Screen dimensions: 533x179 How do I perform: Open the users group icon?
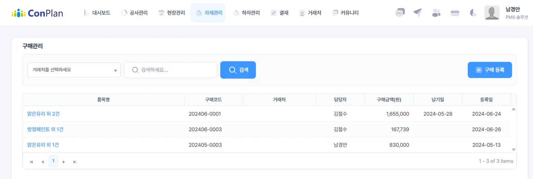[436, 13]
